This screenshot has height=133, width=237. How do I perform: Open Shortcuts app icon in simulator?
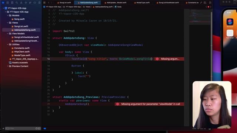click(x=230, y=22)
